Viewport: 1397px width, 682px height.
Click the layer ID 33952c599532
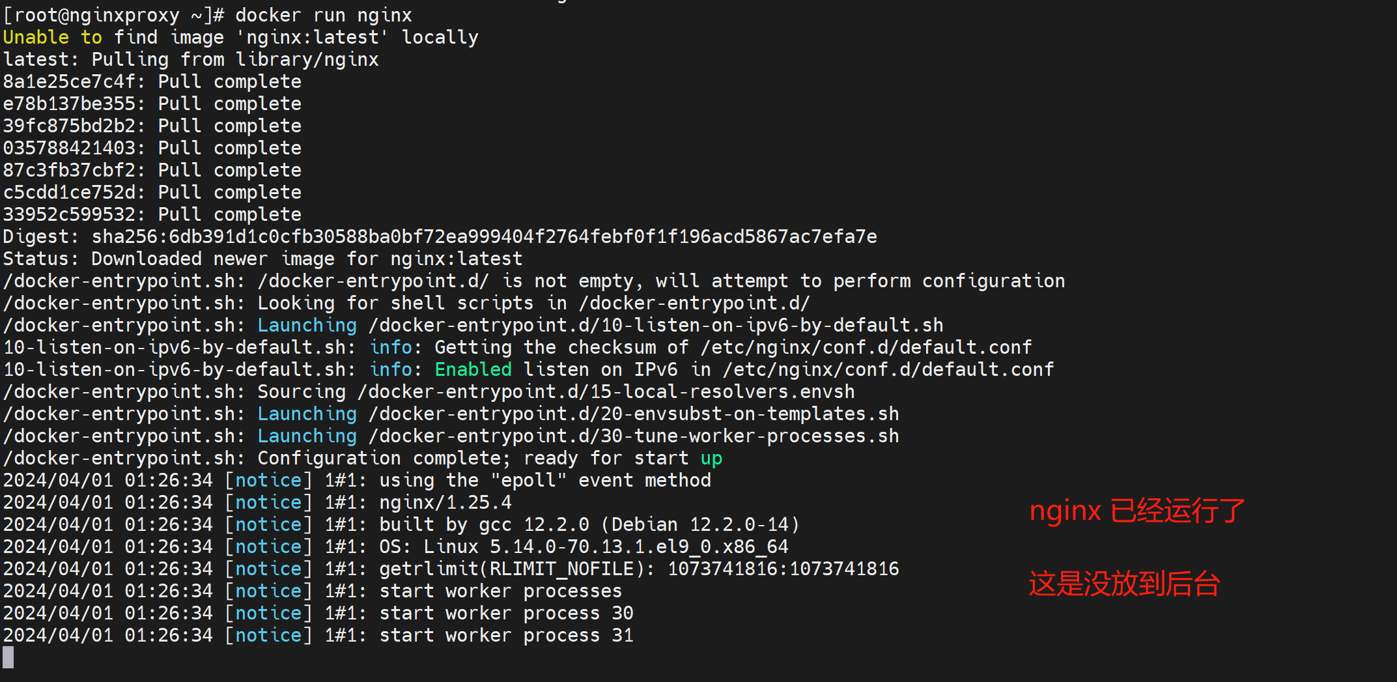pyautogui.click(x=70, y=214)
